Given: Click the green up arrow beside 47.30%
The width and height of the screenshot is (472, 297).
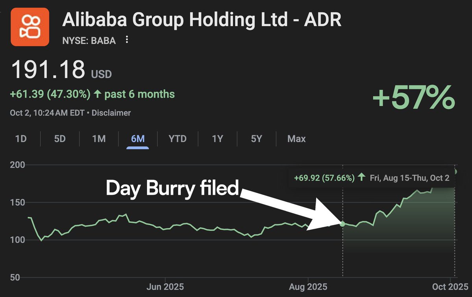Looking at the screenshot, I should coord(97,94).
